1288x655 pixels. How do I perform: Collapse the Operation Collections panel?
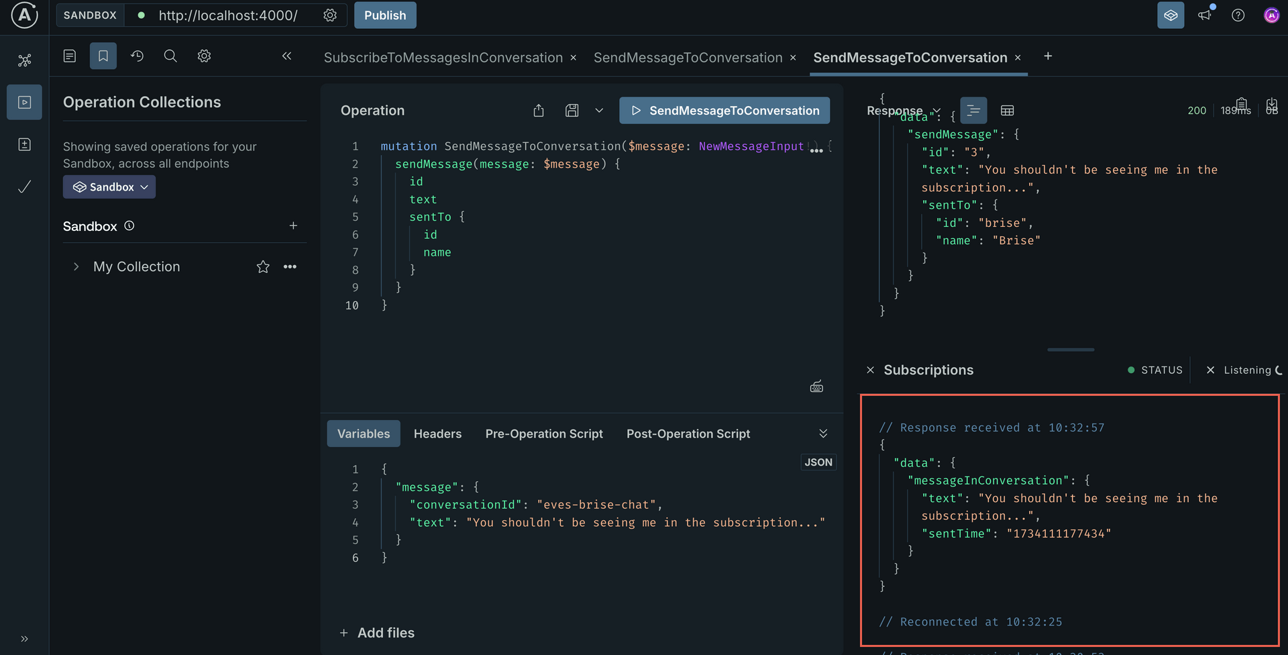[287, 56]
